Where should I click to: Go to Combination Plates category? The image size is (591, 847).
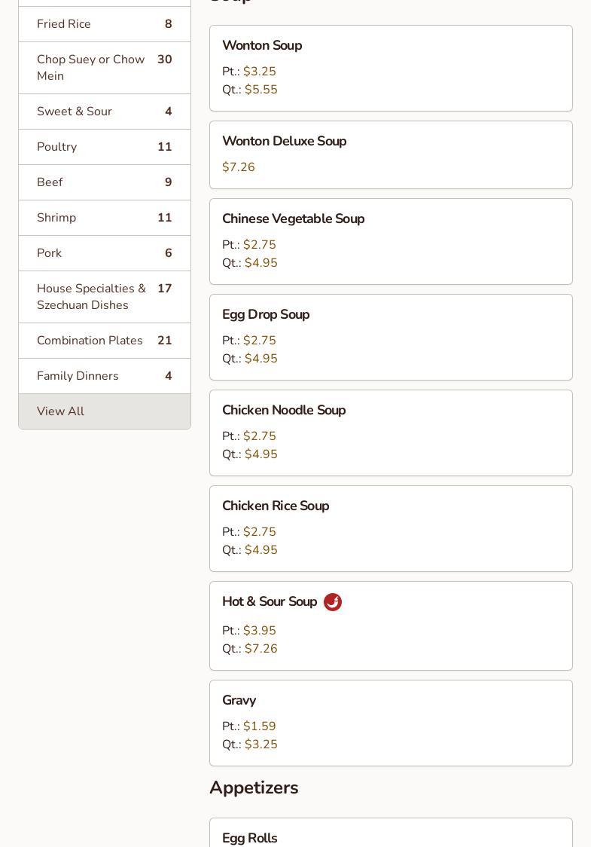[x=104, y=341]
